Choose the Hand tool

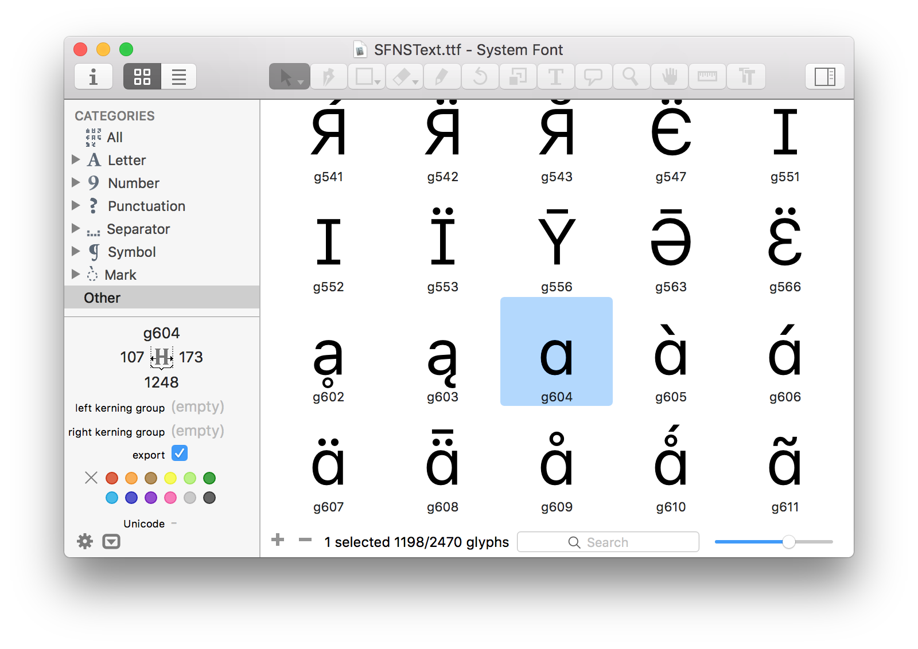point(670,76)
